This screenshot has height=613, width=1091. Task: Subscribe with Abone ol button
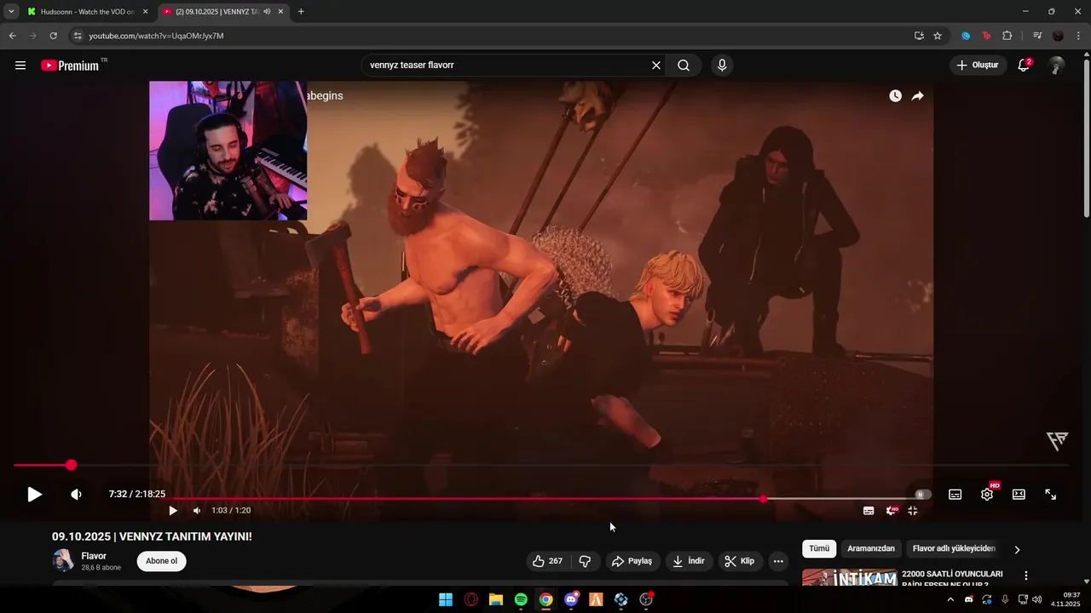162,561
